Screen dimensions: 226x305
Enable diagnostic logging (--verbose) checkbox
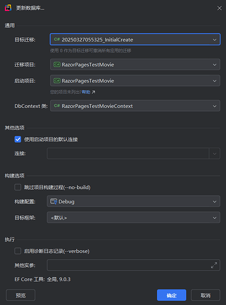click(18, 251)
